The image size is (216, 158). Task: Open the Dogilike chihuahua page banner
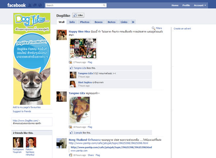click(32, 59)
